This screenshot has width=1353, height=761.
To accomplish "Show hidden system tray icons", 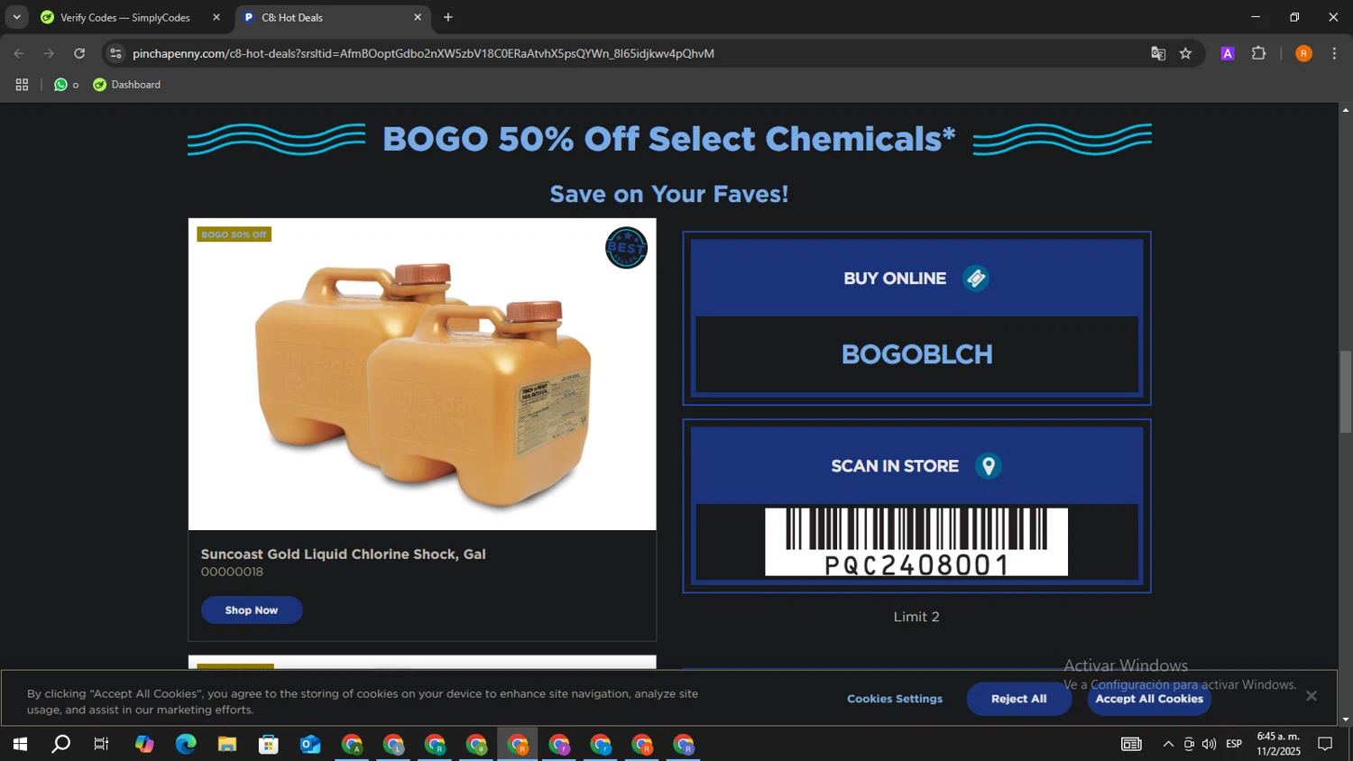I will pyautogui.click(x=1168, y=745).
